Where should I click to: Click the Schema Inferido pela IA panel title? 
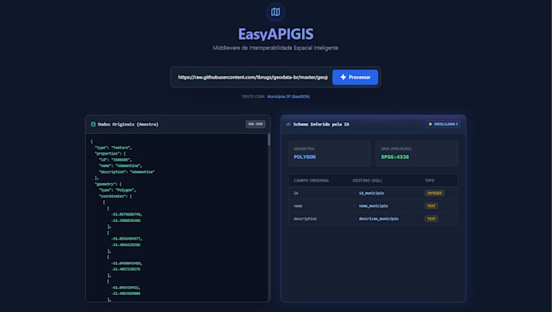321,124
